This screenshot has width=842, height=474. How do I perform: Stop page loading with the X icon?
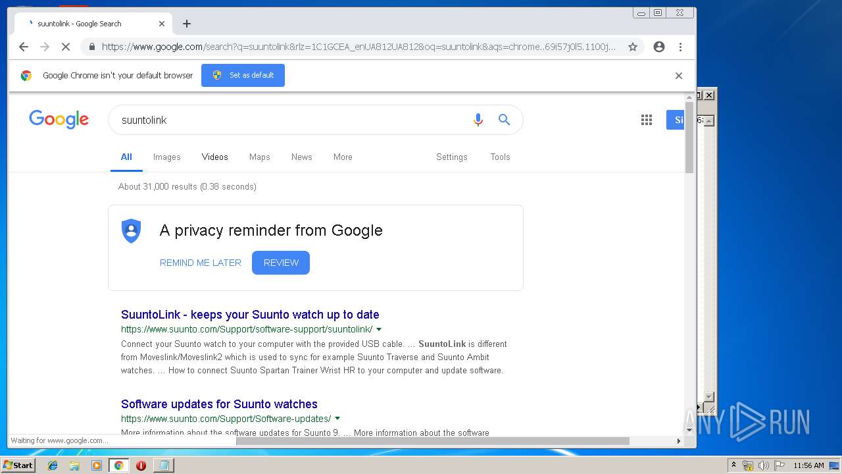coord(66,47)
